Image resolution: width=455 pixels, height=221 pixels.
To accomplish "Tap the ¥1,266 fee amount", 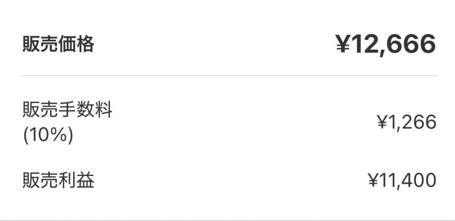I will [x=407, y=123].
